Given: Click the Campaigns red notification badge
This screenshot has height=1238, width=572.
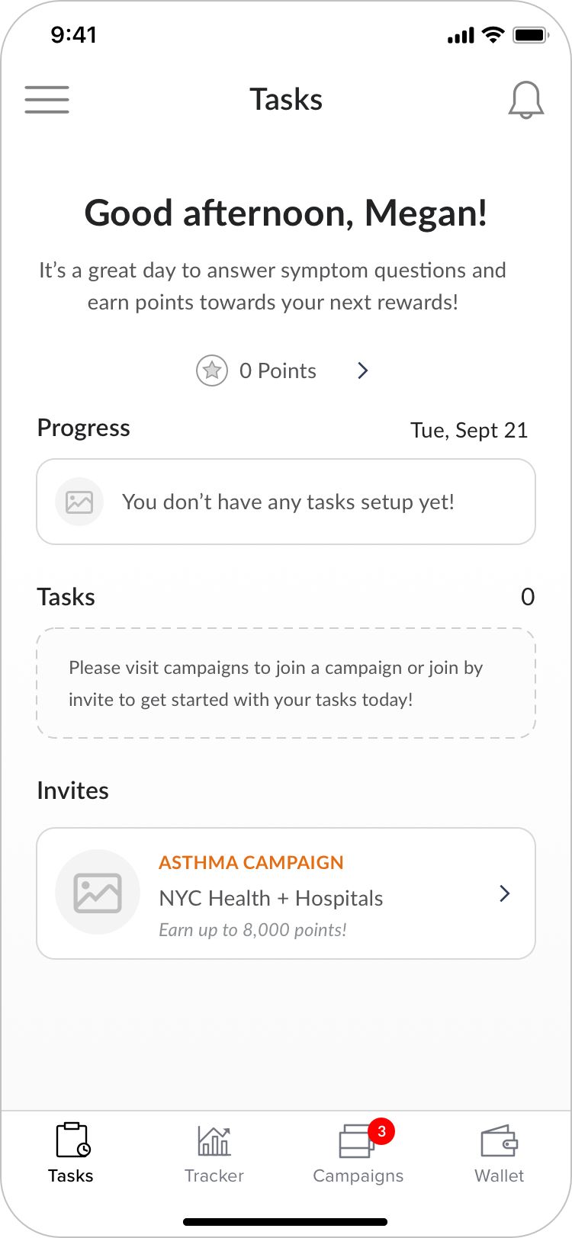Looking at the screenshot, I should click(x=381, y=1131).
